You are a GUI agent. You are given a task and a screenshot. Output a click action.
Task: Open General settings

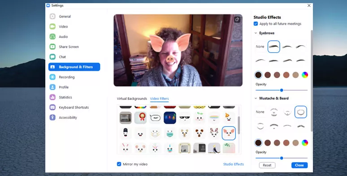pos(74,17)
